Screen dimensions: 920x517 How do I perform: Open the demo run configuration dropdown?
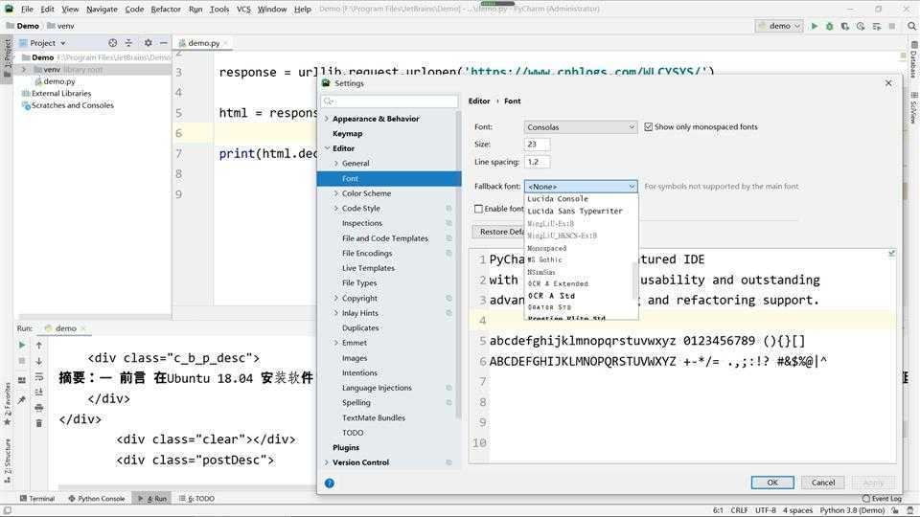tap(778, 26)
